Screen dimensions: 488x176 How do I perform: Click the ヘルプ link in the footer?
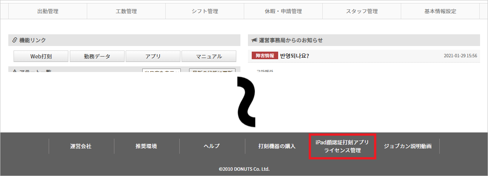pyautogui.click(x=212, y=146)
